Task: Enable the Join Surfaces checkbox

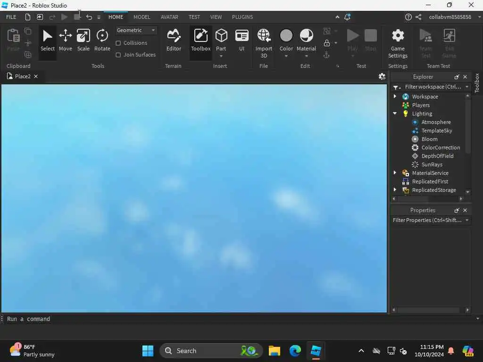Action: (118, 55)
